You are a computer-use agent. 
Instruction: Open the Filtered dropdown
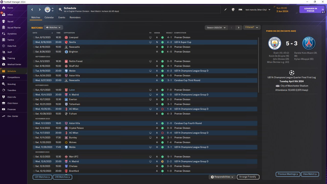click(252, 27)
